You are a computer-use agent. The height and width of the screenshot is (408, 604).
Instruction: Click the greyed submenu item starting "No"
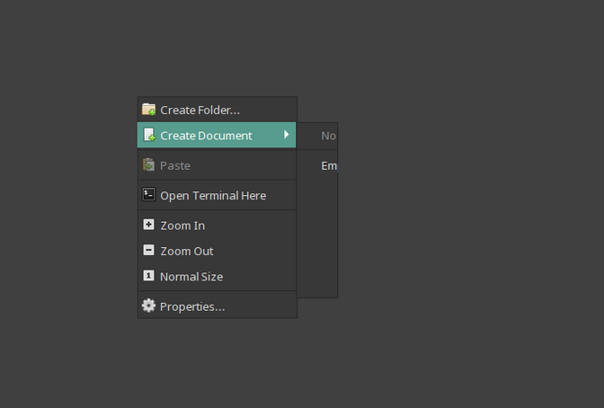(x=328, y=136)
